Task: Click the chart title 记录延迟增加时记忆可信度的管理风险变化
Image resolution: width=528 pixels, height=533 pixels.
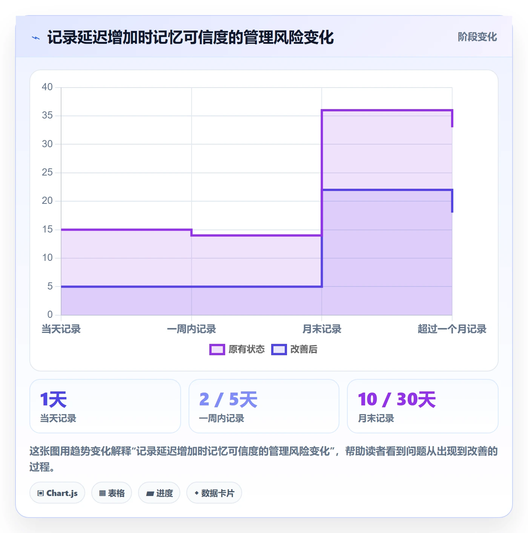Action: pyautogui.click(x=190, y=37)
